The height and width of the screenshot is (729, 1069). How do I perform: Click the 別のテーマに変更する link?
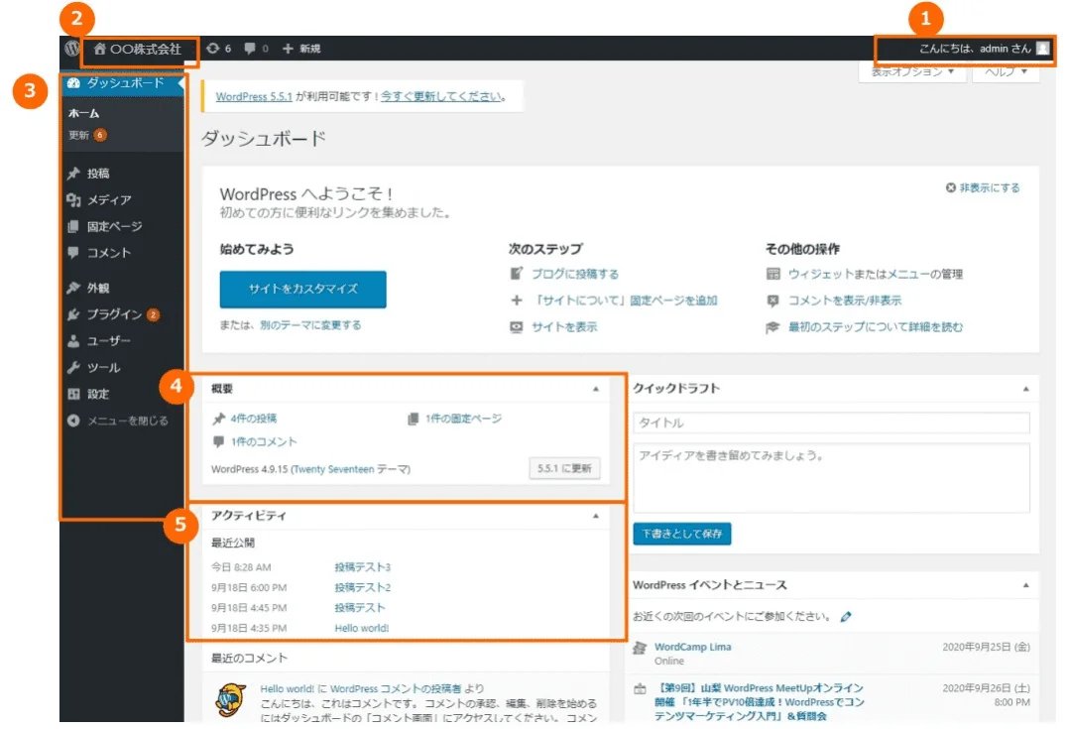[x=310, y=325]
